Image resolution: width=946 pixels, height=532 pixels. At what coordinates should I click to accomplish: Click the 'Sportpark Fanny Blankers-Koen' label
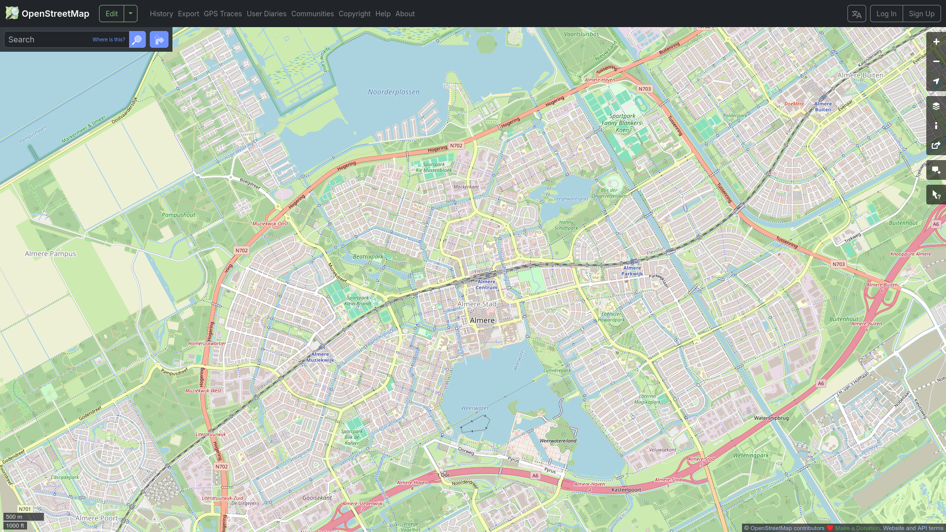click(622, 123)
